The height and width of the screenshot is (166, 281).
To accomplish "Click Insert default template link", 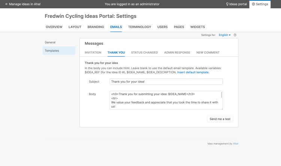I will point(193,72).
